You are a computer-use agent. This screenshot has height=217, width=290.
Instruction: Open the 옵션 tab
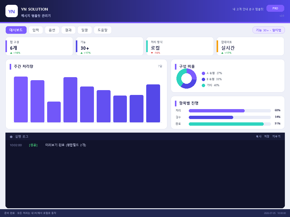point(52,30)
